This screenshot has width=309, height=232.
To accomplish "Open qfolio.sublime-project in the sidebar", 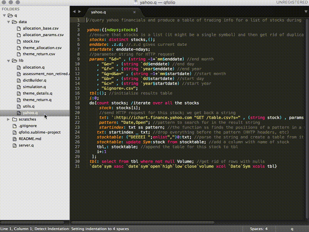I will pos(40,132).
